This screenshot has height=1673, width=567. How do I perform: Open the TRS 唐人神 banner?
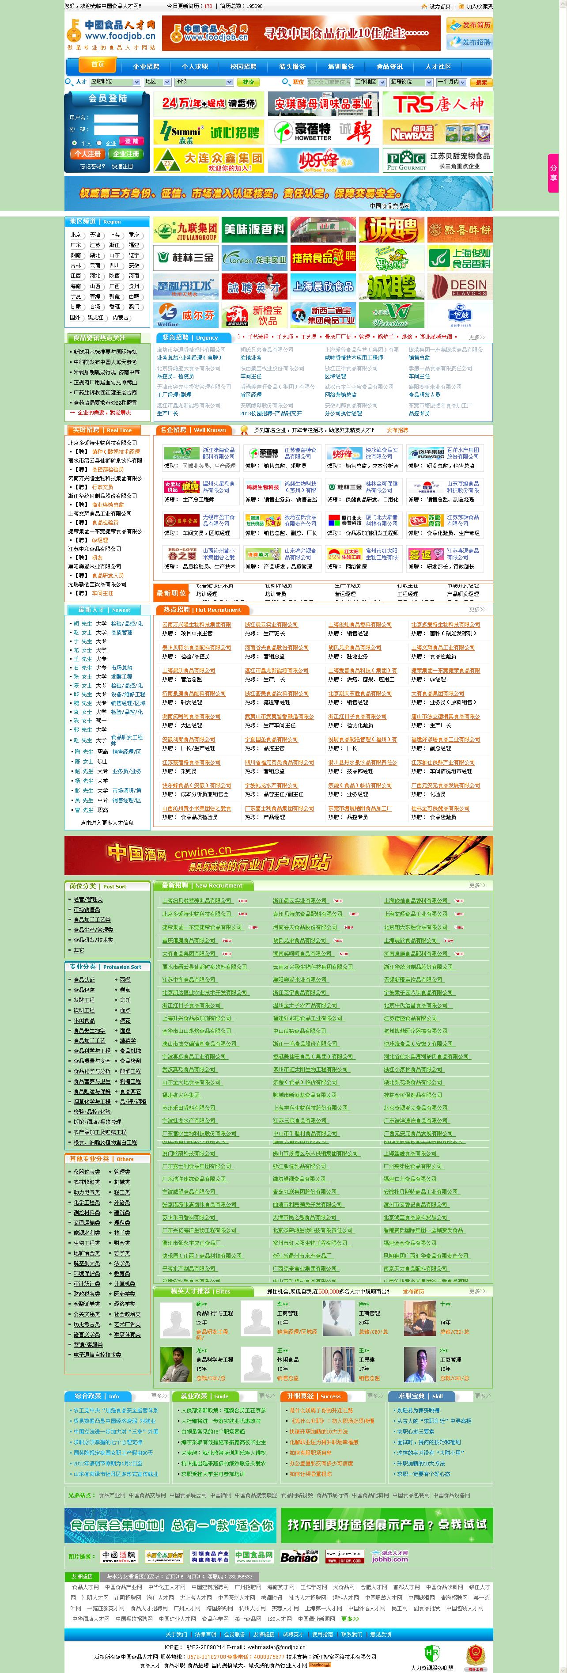pyautogui.click(x=437, y=104)
